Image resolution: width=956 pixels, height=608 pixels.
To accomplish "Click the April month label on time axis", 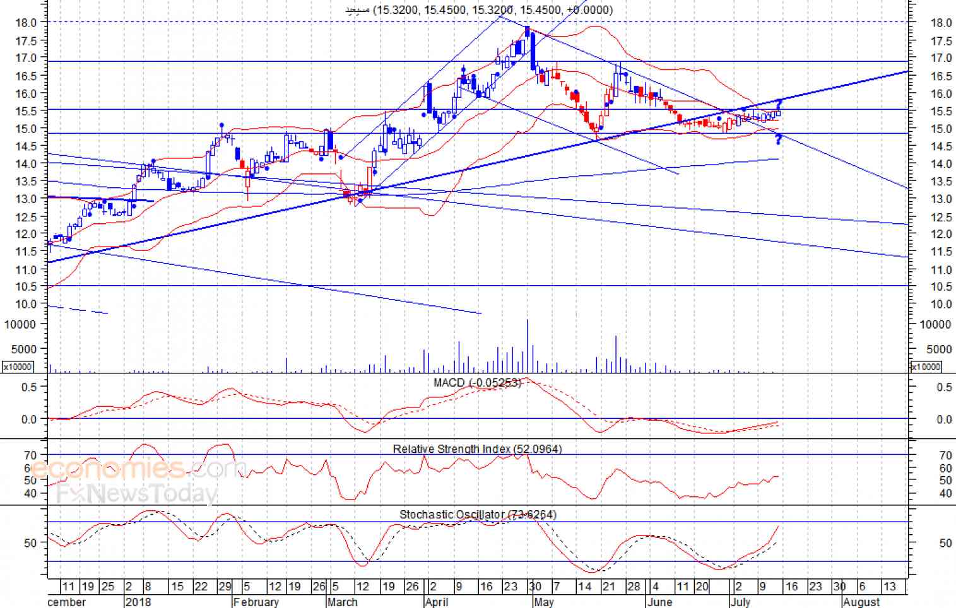I will pos(437,602).
